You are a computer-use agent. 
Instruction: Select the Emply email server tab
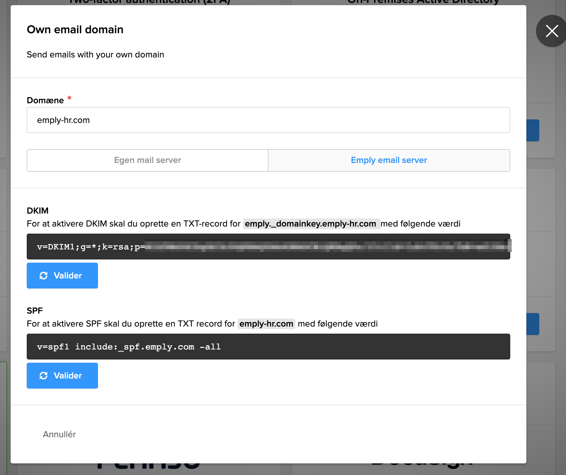[389, 160]
